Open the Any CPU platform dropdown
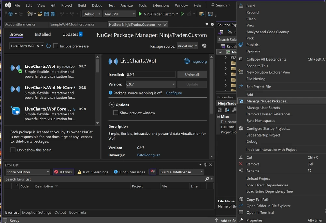Viewport: 326px width, 223px height. coord(119,14)
